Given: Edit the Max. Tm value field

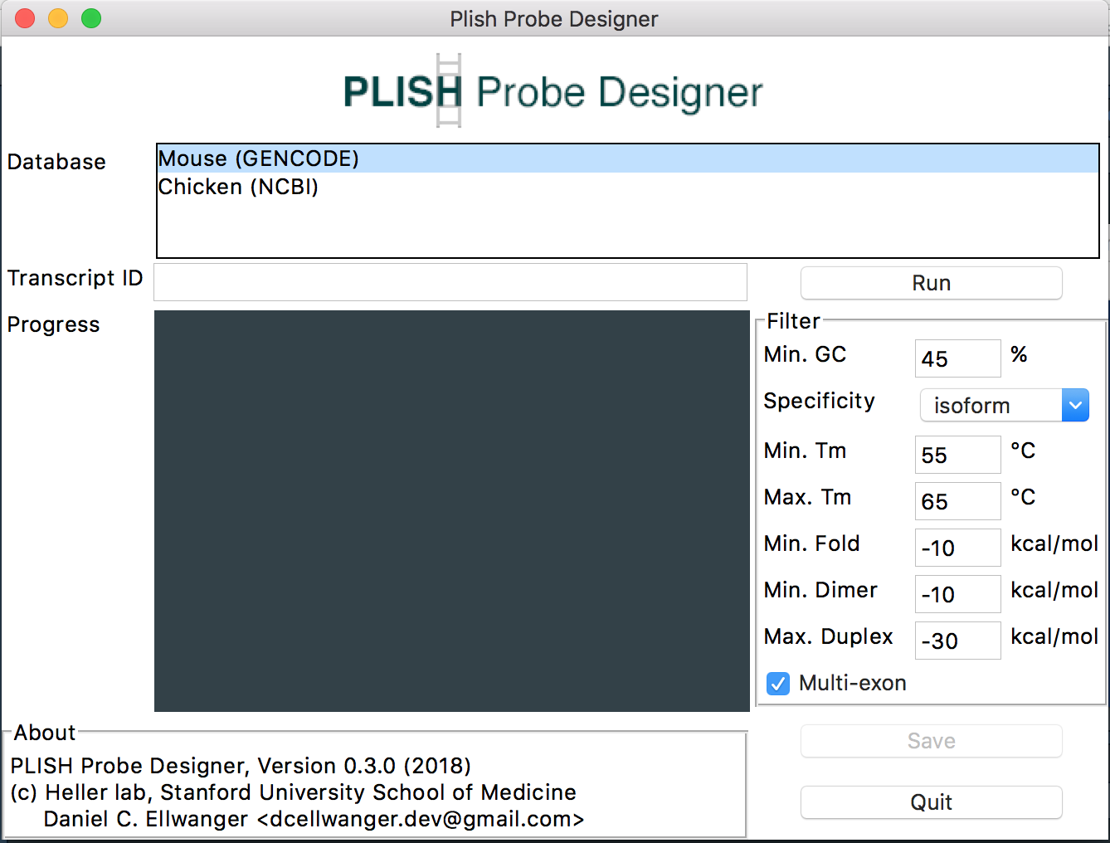Looking at the screenshot, I should pyautogui.click(x=957, y=501).
